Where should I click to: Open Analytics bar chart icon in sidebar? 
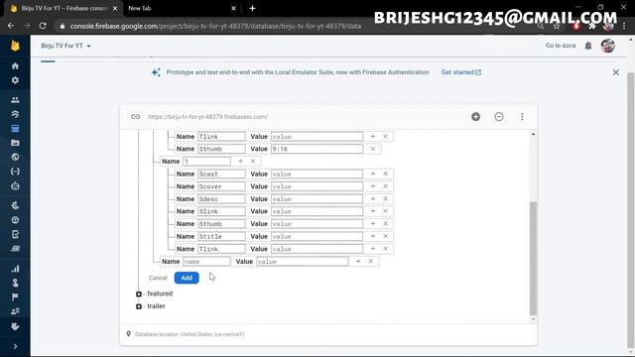pos(15,269)
